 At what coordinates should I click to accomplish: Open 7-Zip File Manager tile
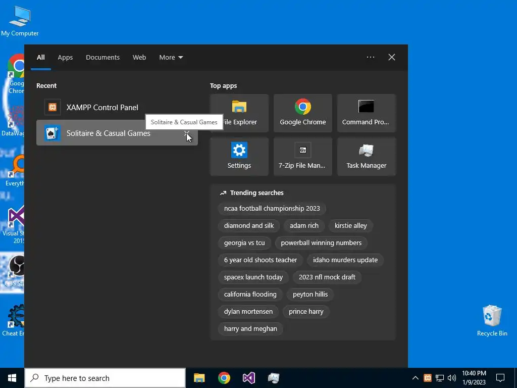pyautogui.click(x=303, y=157)
